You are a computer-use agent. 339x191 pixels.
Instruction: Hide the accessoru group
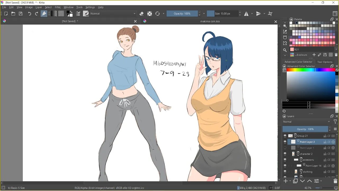tap(285, 160)
